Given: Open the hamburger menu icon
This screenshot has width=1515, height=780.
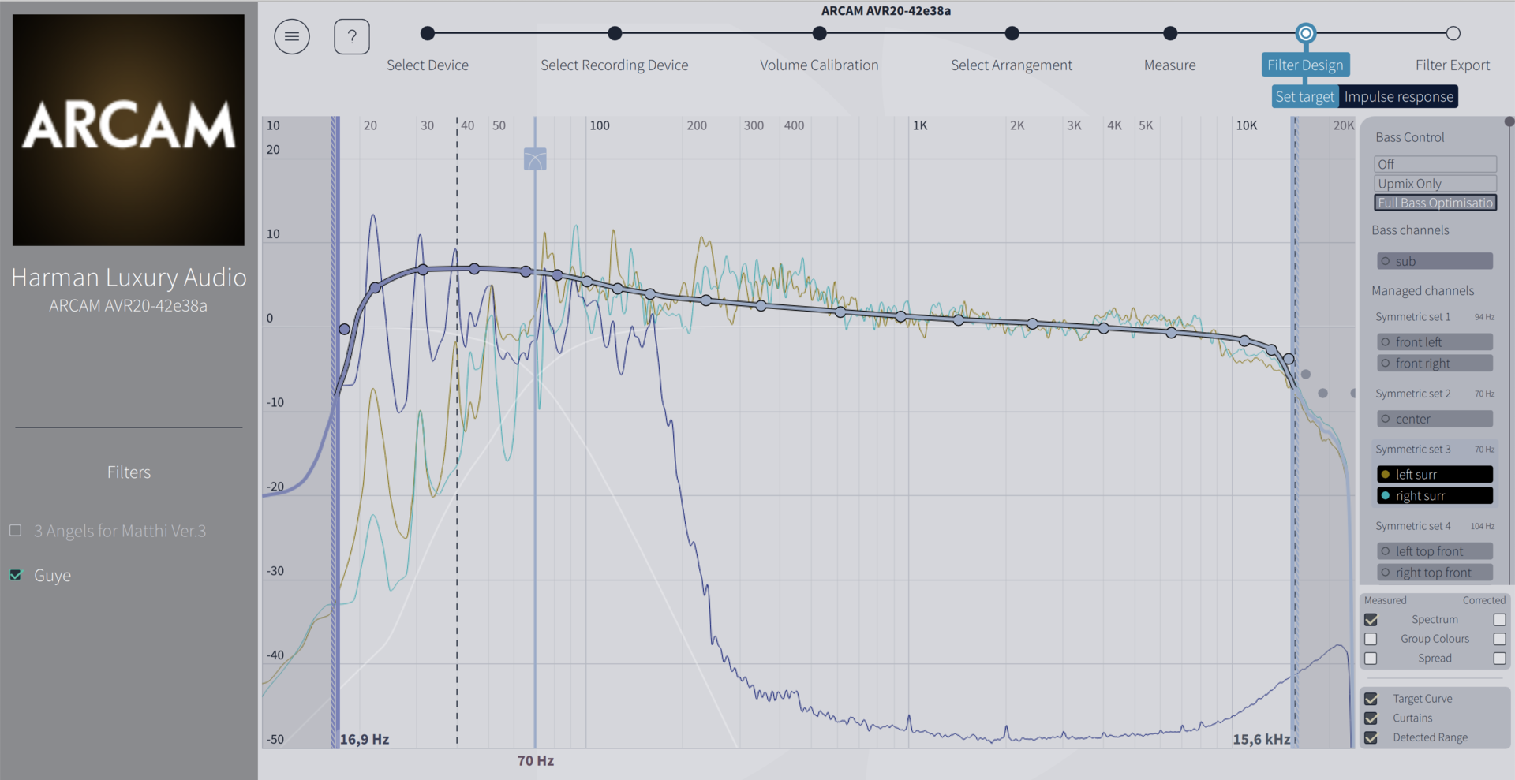Looking at the screenshot, I should tap(291, 36).
